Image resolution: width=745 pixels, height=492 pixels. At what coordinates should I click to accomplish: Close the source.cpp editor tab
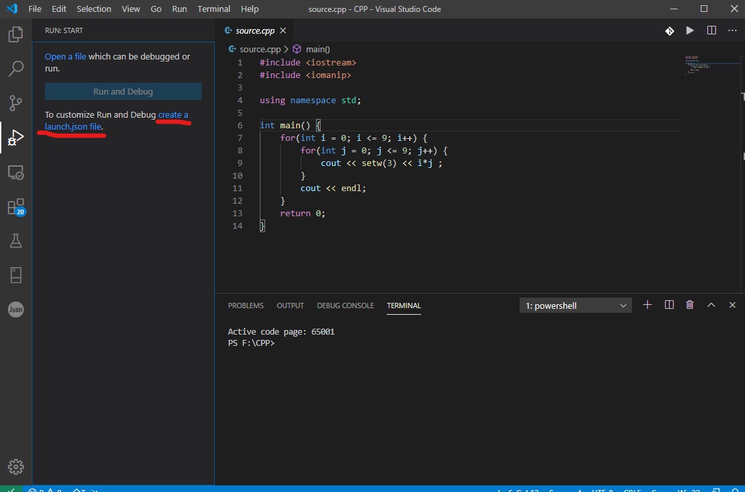click(x=283, y=30)
